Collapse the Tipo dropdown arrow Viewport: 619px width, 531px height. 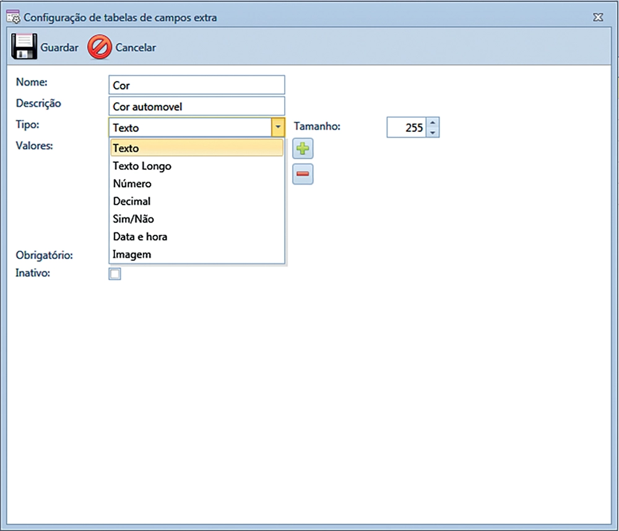(x=278, y=128)
